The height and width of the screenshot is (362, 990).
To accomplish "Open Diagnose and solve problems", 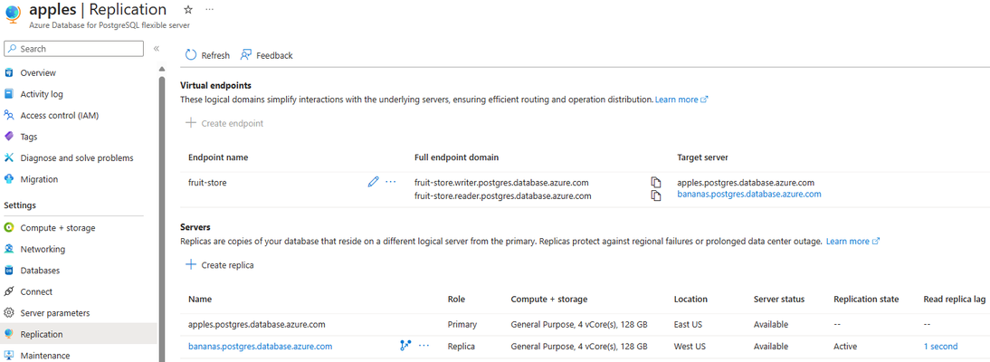I will point(76,158).
